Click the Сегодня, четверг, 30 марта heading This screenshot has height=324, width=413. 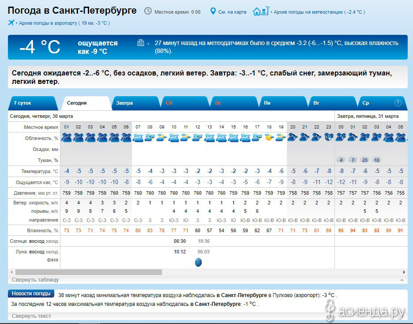[x=41, y=116]
